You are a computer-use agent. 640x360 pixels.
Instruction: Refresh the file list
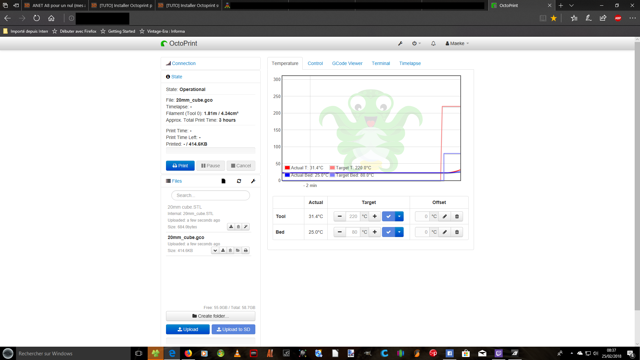pos(239,181)
